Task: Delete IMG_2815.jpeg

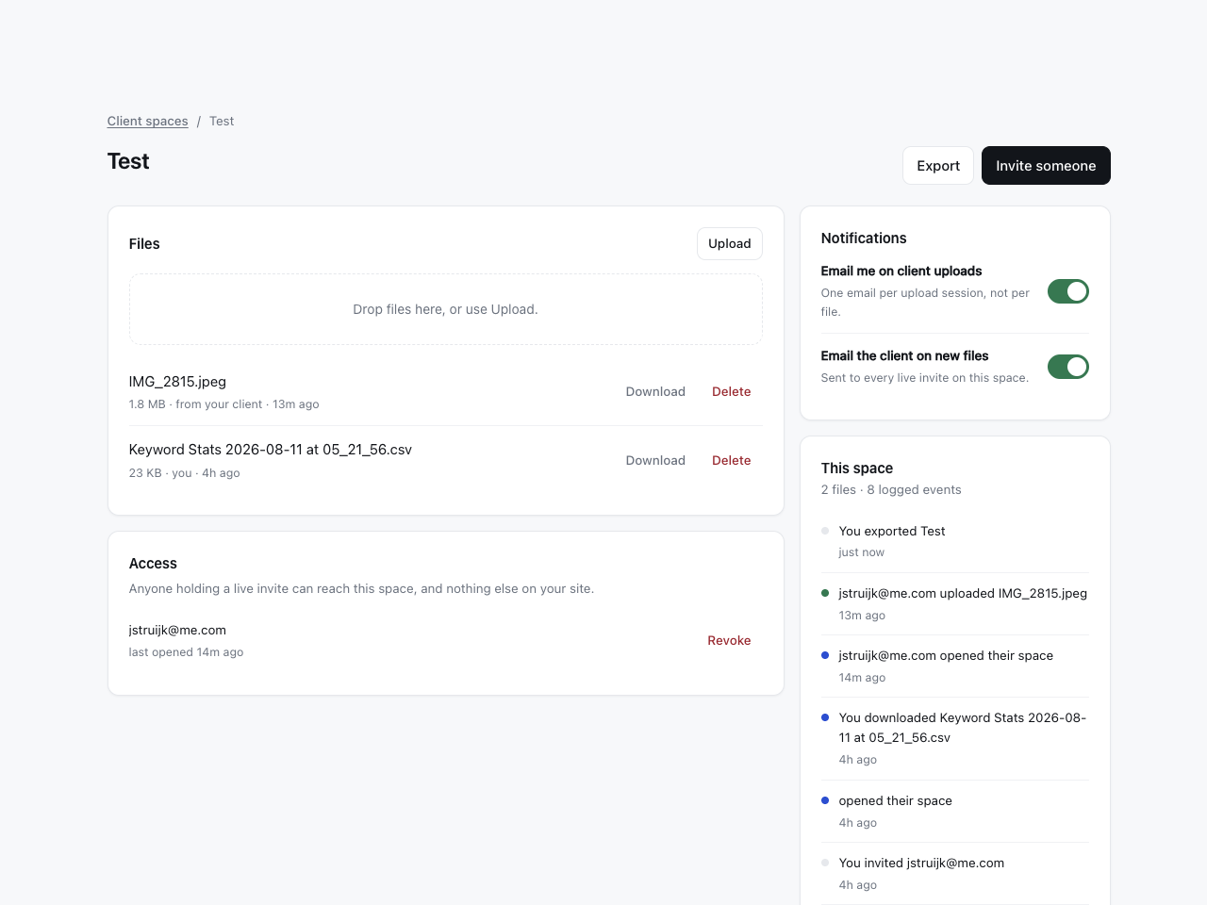Action: [x=732, y=391]
